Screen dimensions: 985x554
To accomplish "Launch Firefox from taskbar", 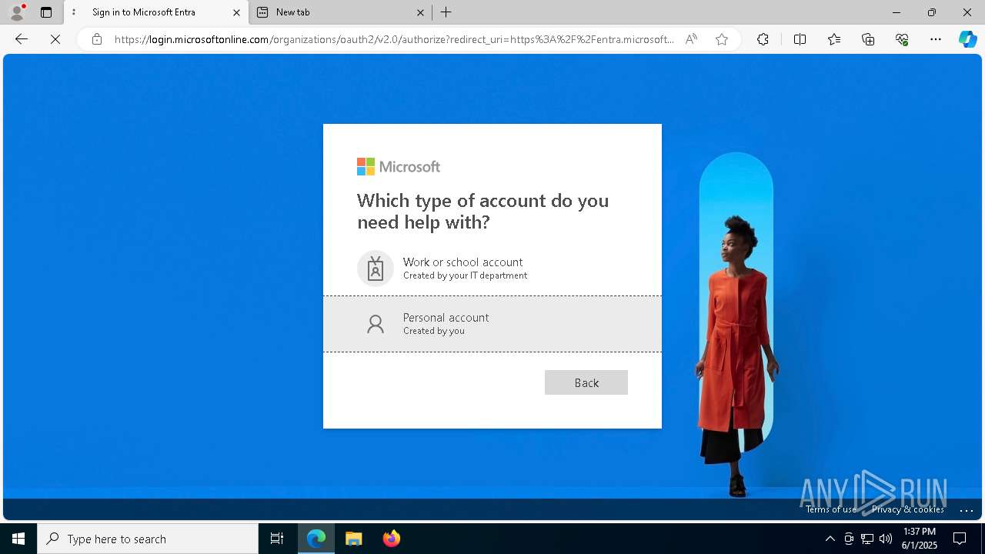I will [391, 539].
